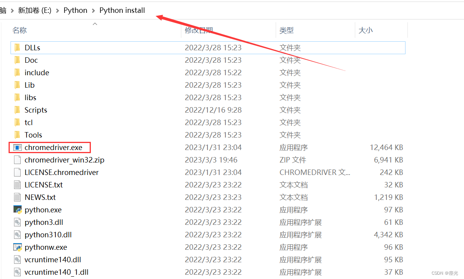Sort by the 名称 column header
This screenshot has height=279, width=464.
(x=19, y=30)
